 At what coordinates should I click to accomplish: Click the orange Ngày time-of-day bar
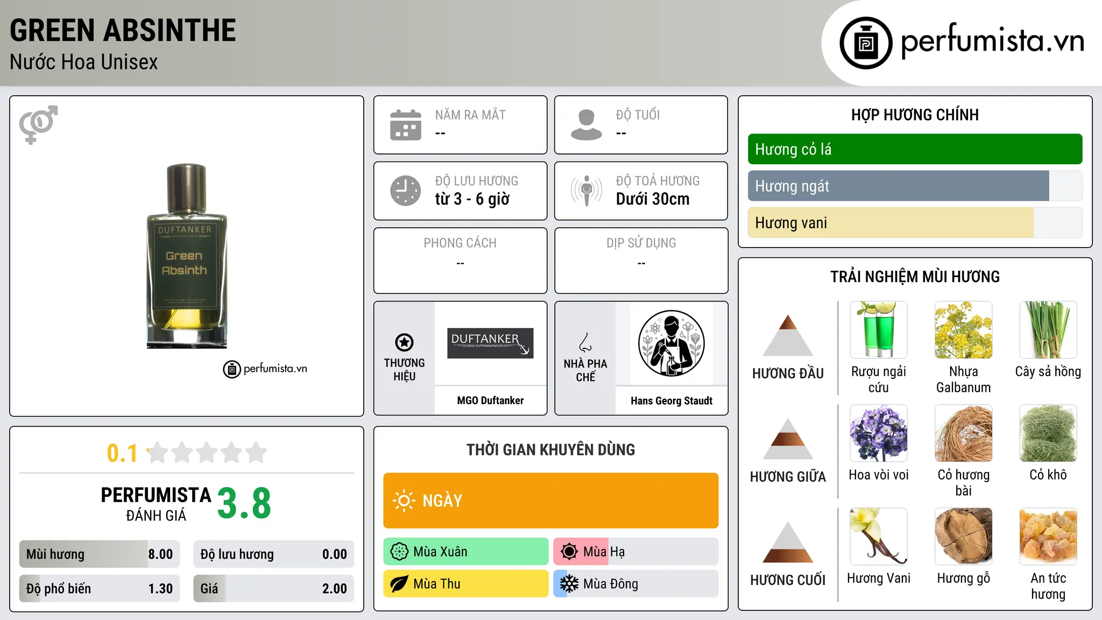tap(551, 501)
